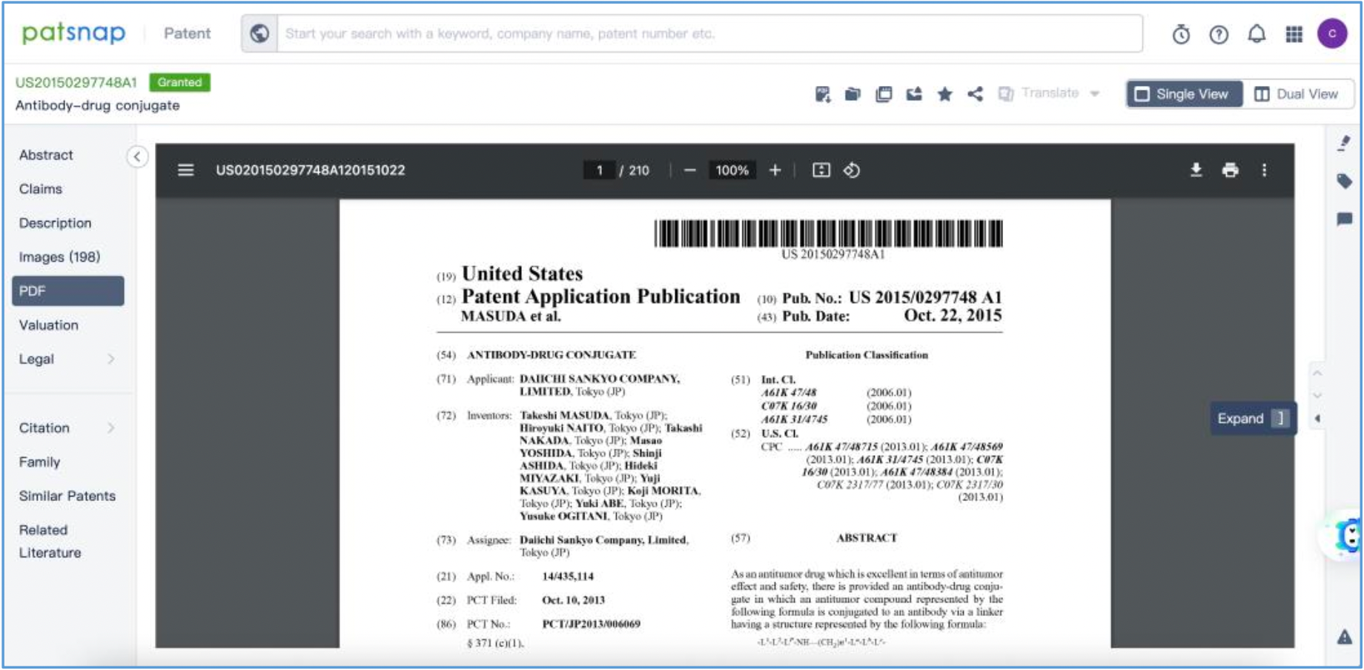Open the help question mark icon

point(1219,34)
